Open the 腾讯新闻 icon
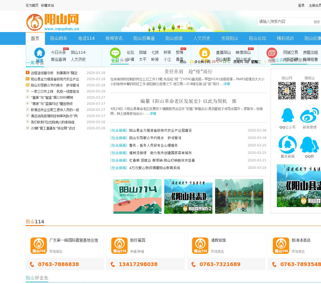The height and width of the screenshot is (284, 321). 288,145
